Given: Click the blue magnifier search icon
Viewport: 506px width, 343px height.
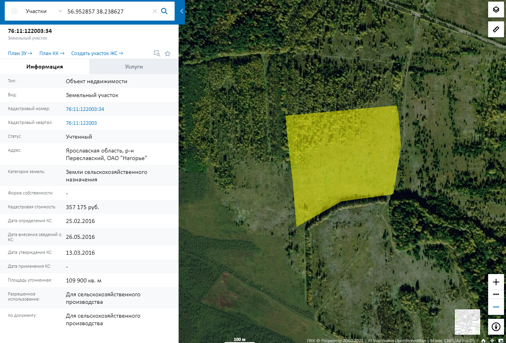Looking at the screenshot, I should (x=164, y=11).
